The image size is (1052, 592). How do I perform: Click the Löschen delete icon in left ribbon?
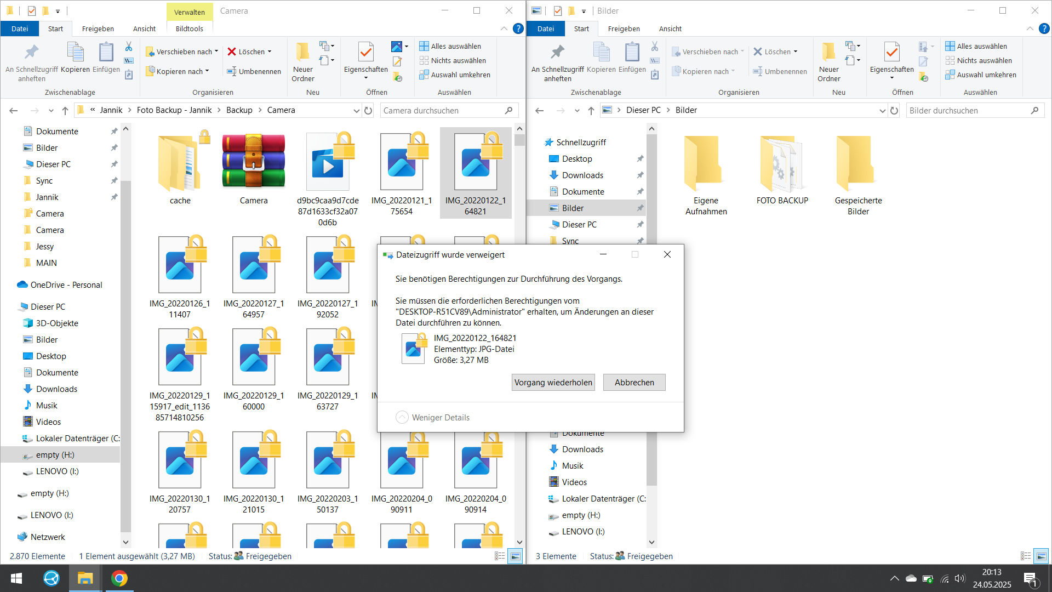point(232,52)
